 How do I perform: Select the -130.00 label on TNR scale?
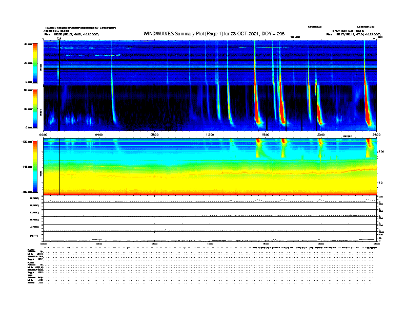27,142
